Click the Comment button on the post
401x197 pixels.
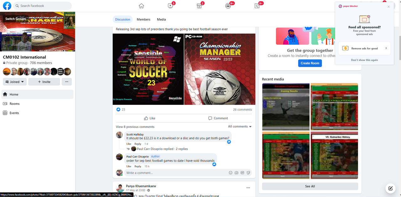click(x=218, y=118)
